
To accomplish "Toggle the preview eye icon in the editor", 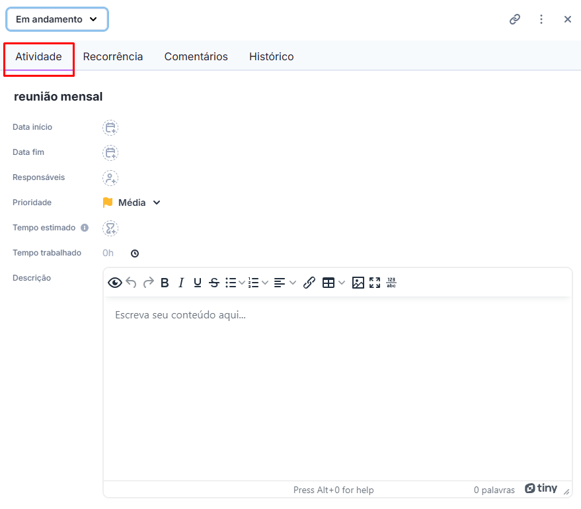I will tap(115, 283).
